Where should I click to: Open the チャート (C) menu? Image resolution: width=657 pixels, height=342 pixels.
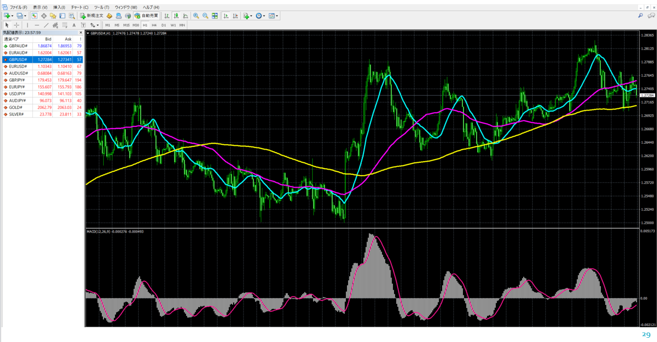click(79, 7)
